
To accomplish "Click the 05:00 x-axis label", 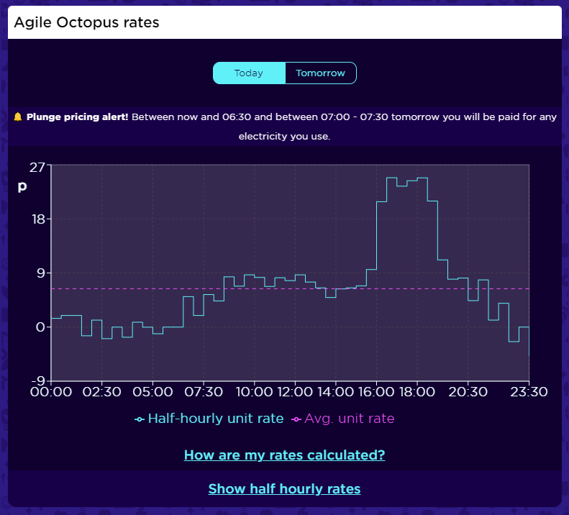I will pos(153,392).
